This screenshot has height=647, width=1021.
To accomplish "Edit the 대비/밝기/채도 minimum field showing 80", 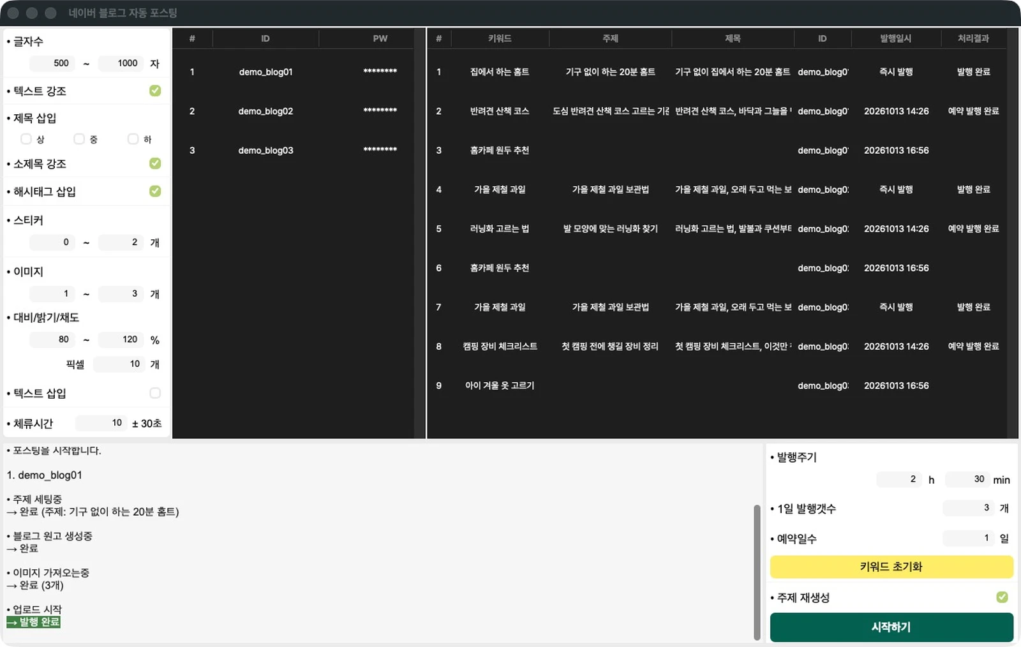I will coord(52,339).
